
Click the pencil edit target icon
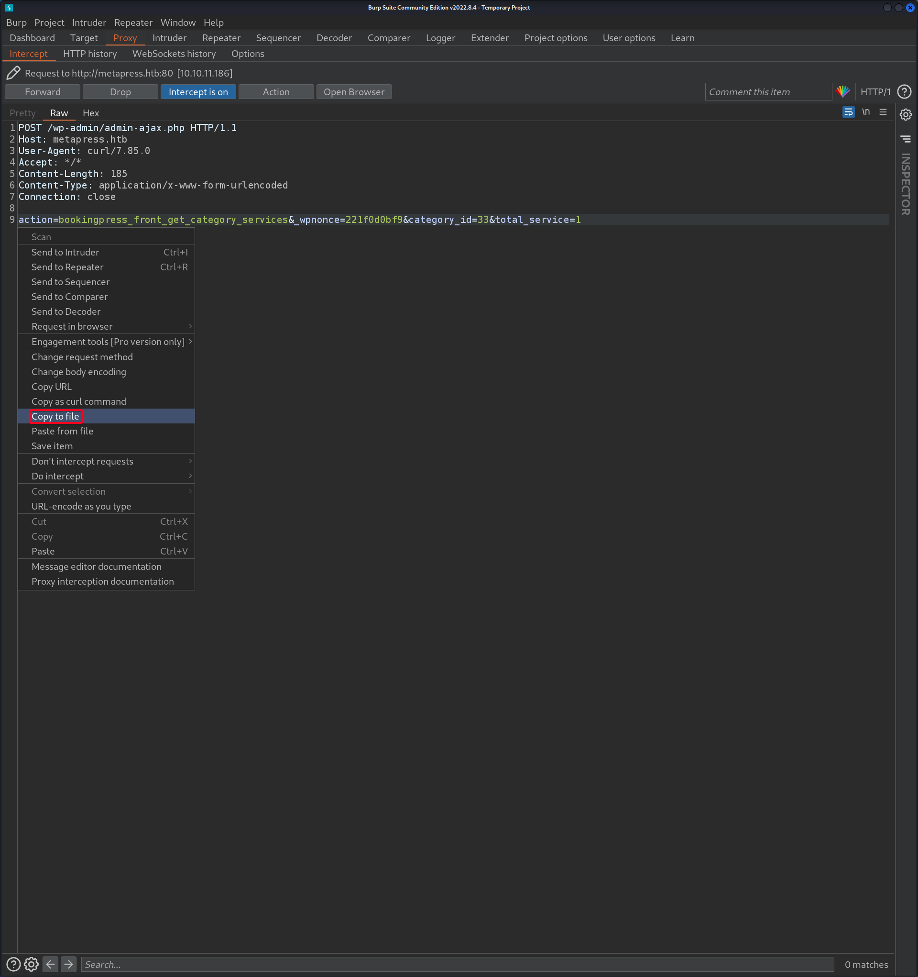tap(13, 73)
